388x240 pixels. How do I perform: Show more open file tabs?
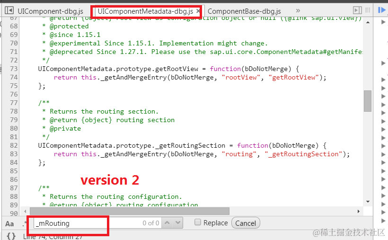[298, 10]
